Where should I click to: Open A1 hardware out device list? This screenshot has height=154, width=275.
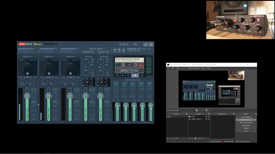tap(115, 50)
